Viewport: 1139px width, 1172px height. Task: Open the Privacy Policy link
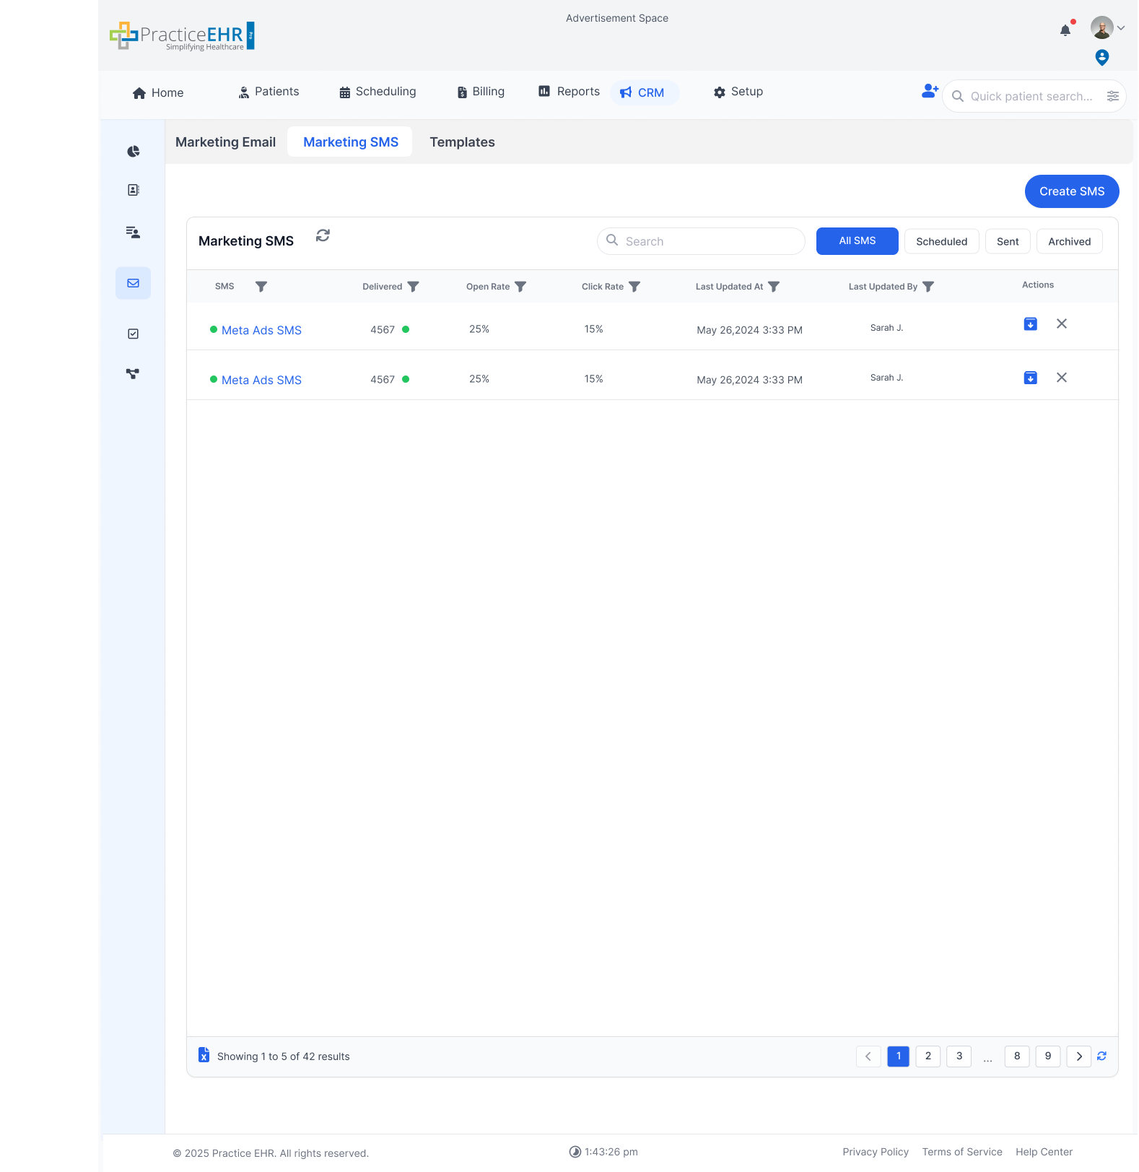(x=875, y=1152)
